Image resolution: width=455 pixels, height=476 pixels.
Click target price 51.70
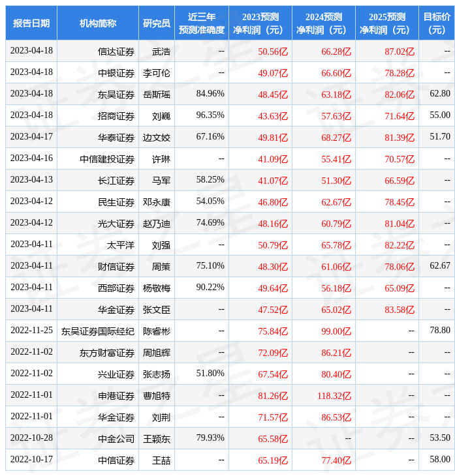(x=440, y=137)
